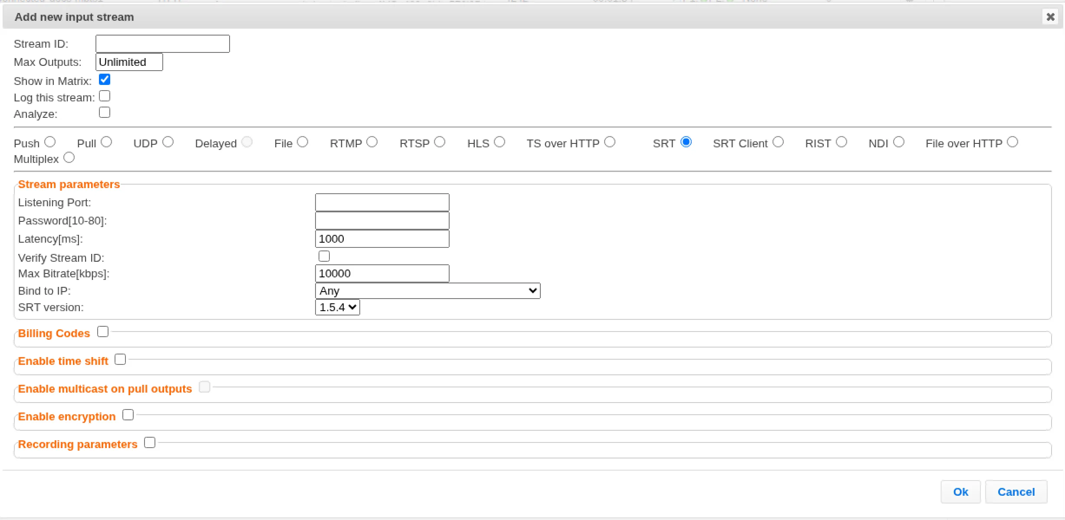Viewport: 1065px width, 520px height.
Task: Select the HLS radio button
Action: (x=500, y=142)
